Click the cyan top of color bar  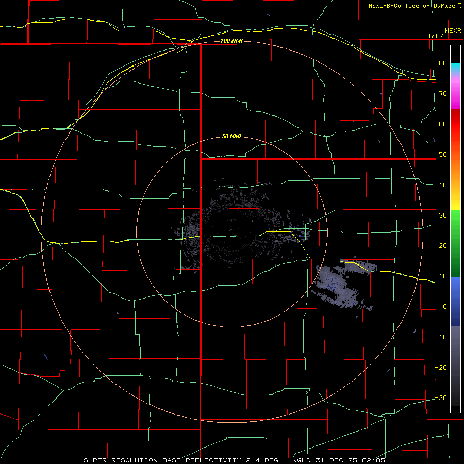click(455, 67)
